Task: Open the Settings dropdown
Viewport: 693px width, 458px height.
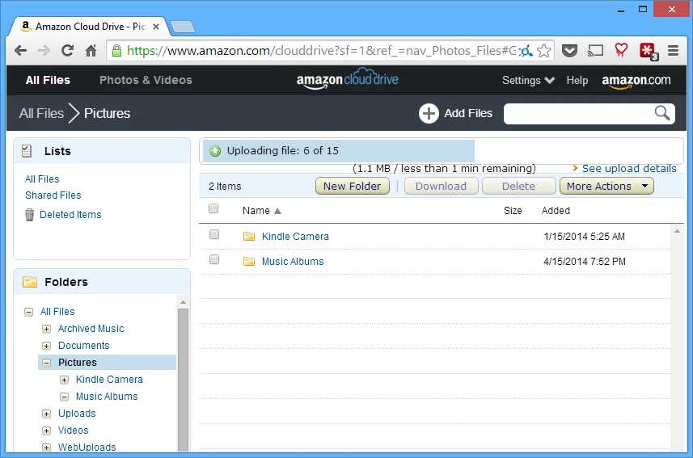Action: pyautogui.click(x=528, y=81)
